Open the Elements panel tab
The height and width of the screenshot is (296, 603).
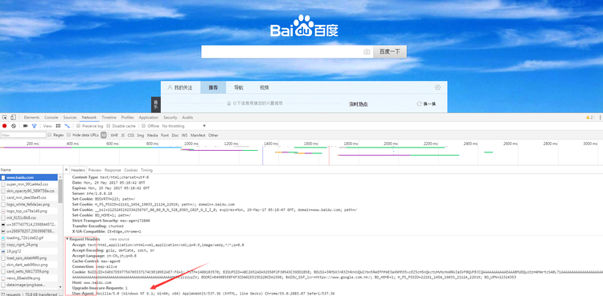(x=31, y=117)
